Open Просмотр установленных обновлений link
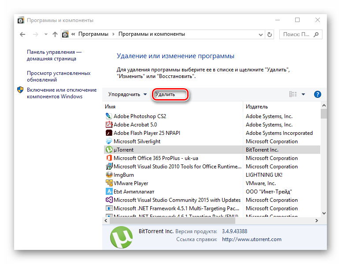 coord(59,76)
